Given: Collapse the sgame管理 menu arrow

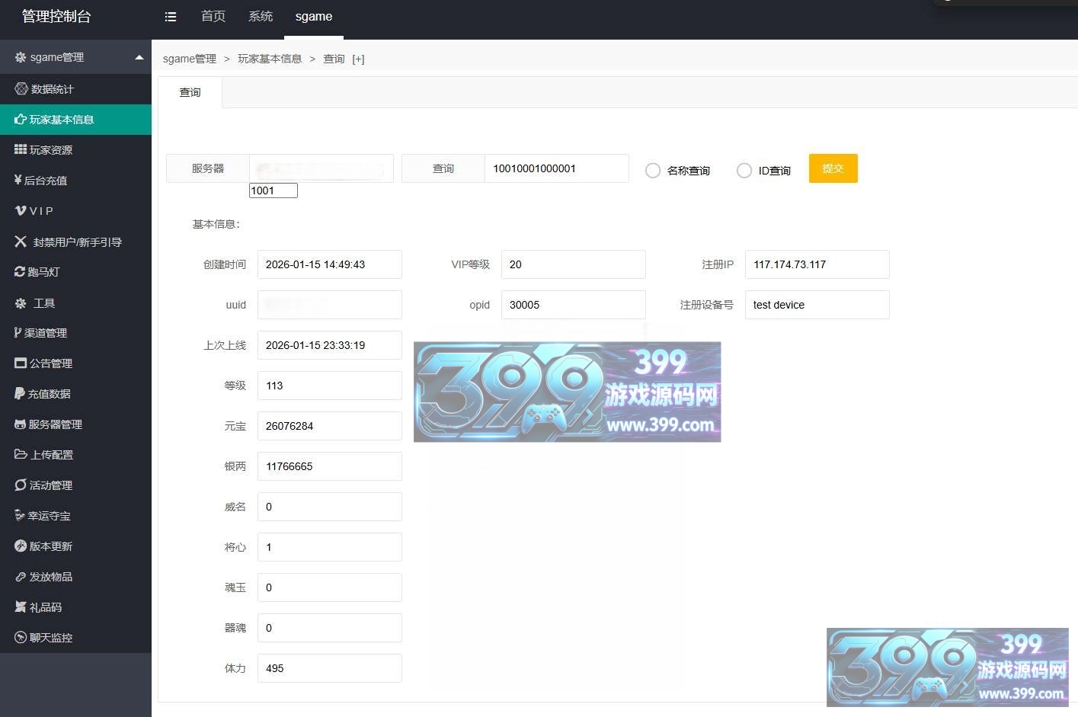Looking at the screenshot, I should pos(139,57).
